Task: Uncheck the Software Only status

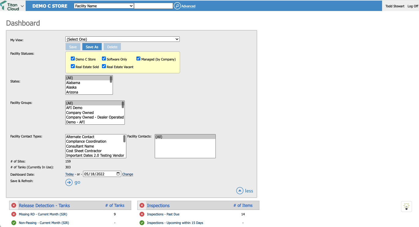Action: [104, 58]
